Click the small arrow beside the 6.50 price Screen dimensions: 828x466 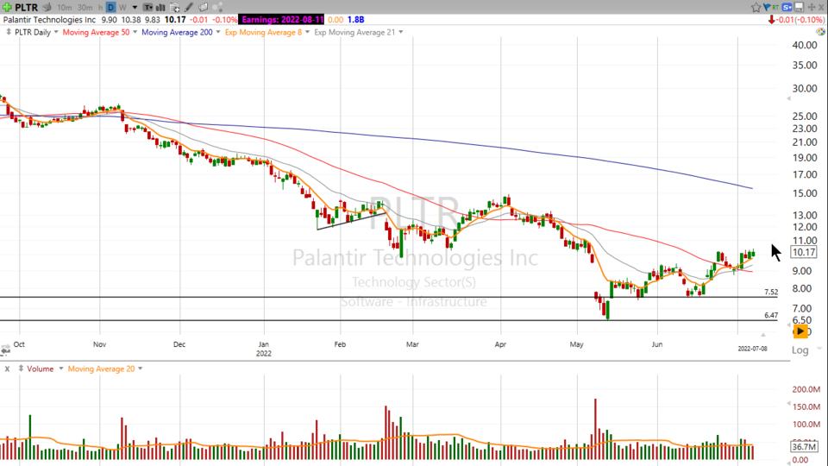(x=789, y=324)
